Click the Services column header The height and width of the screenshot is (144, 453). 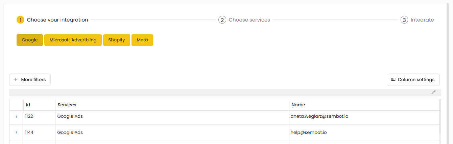[67, 105]
